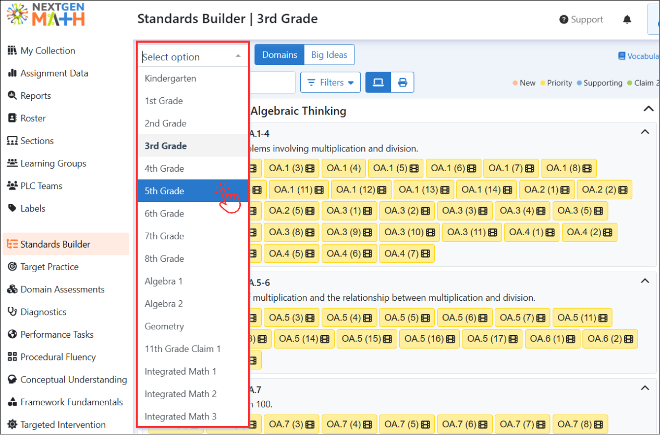Collapse the OA.1-4 cluster

click(x=645, y=132)
